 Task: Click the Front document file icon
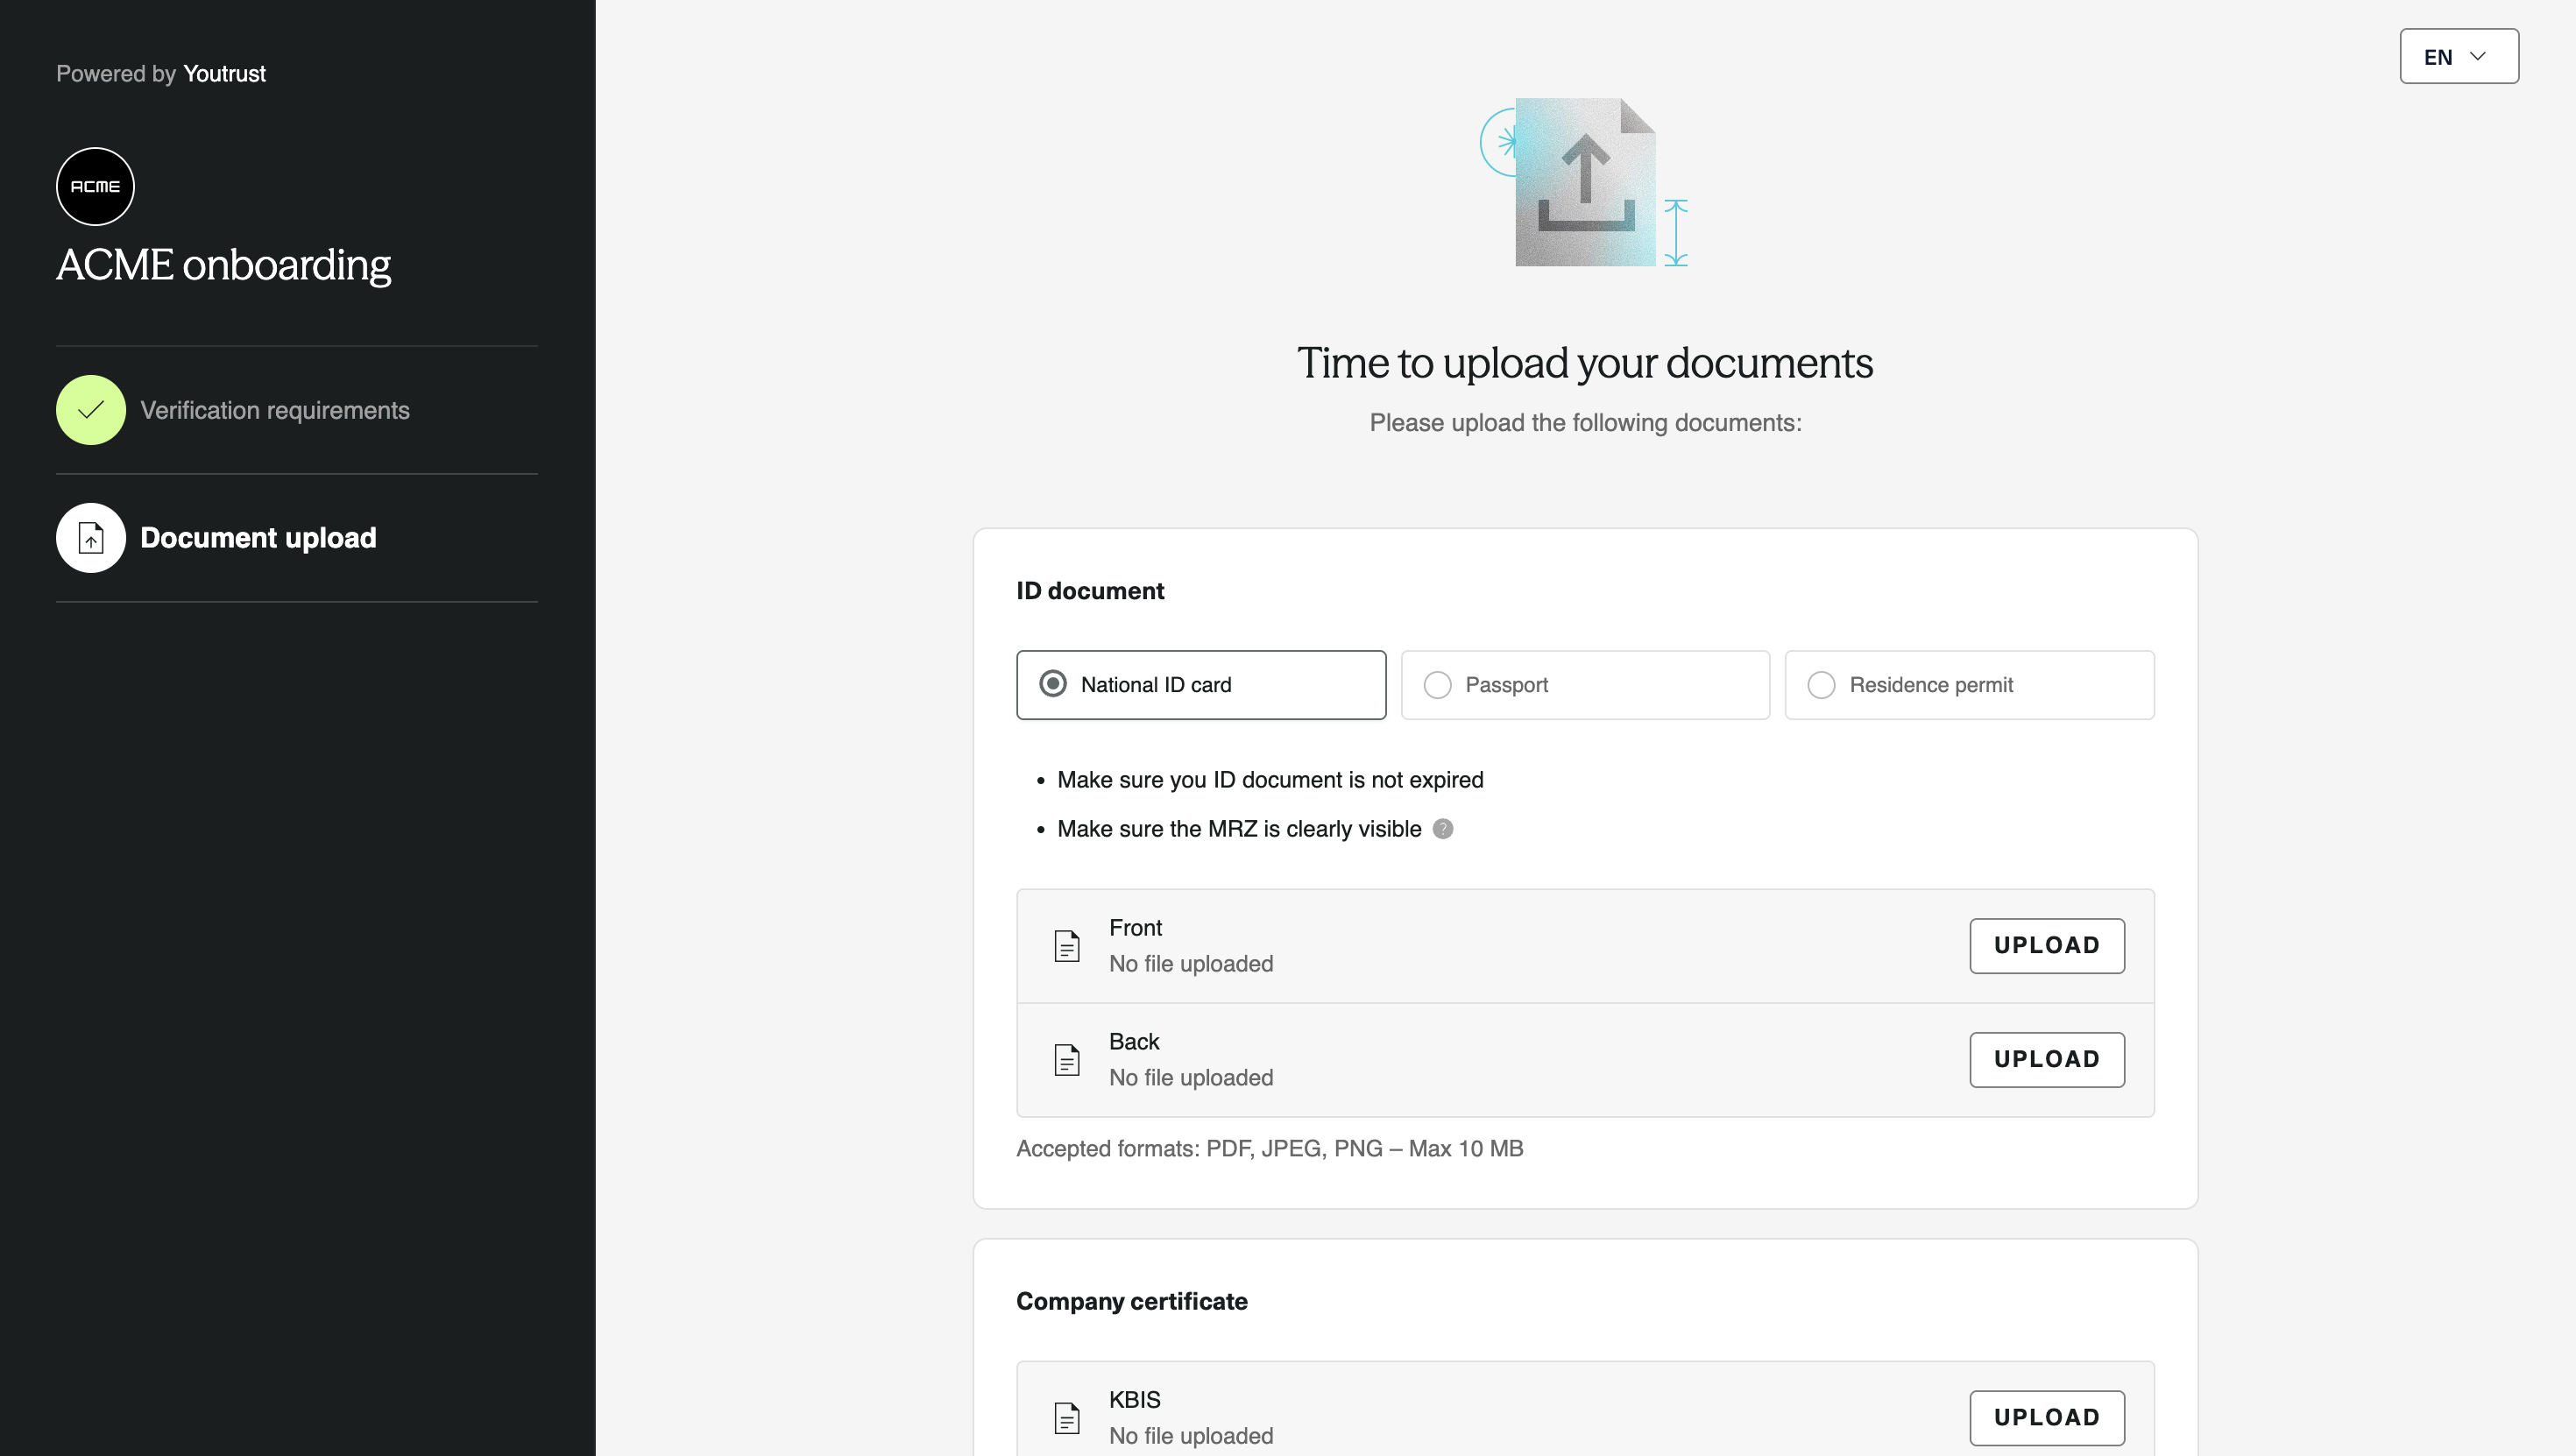(x=1067, y=946)
